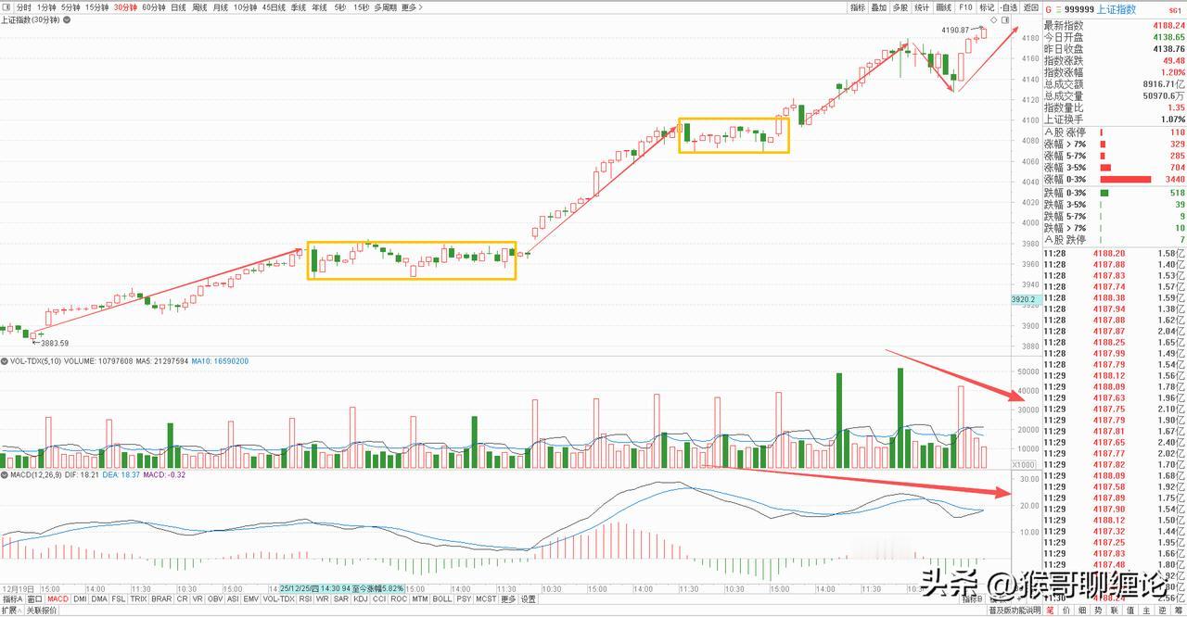The image size is (1187, 617).
Task: Select the 窗口 bottom tab
Action: coord(35,599)
